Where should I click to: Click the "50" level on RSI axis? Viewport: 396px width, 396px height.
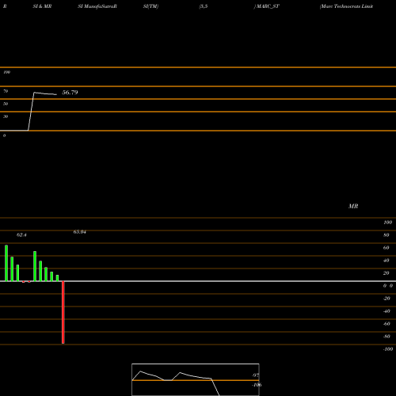(6, 104)
